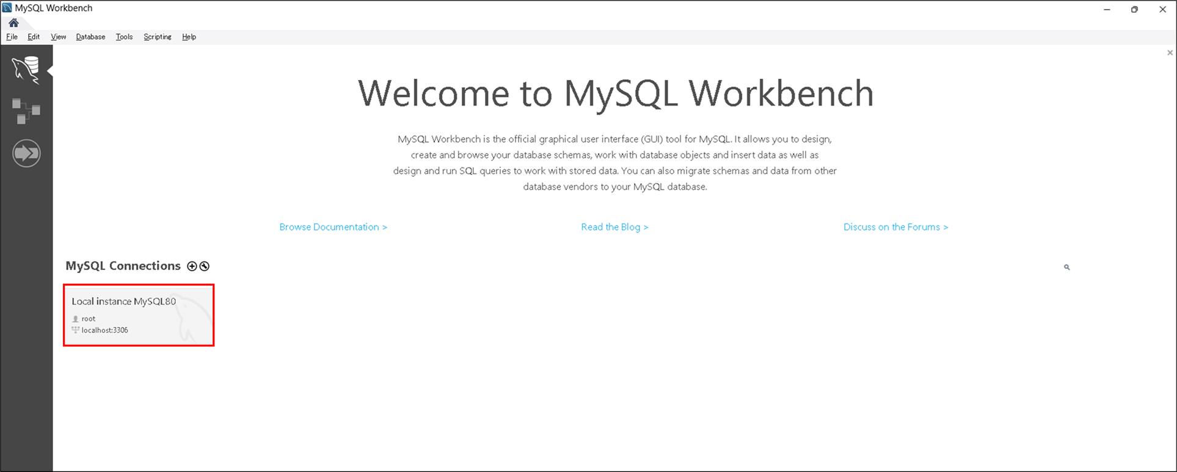Open the View menu
The height and width of the screenshot is (472, 1177).
[58, 37]
